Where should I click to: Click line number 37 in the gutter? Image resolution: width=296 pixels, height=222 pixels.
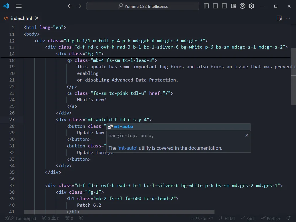(12, 186)
